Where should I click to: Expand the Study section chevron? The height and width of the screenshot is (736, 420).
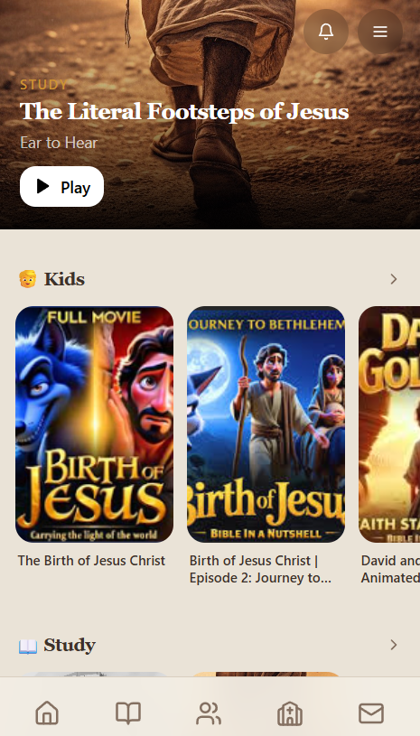pyautogui.click(x=393, y=645)
